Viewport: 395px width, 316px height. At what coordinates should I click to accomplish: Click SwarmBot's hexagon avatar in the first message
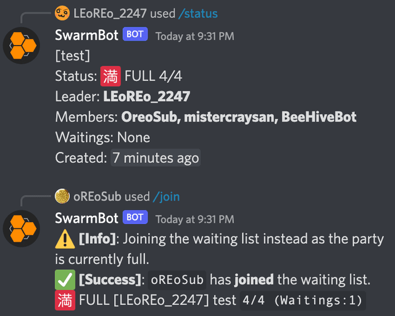pyautogui.click(x=22, y=45)
